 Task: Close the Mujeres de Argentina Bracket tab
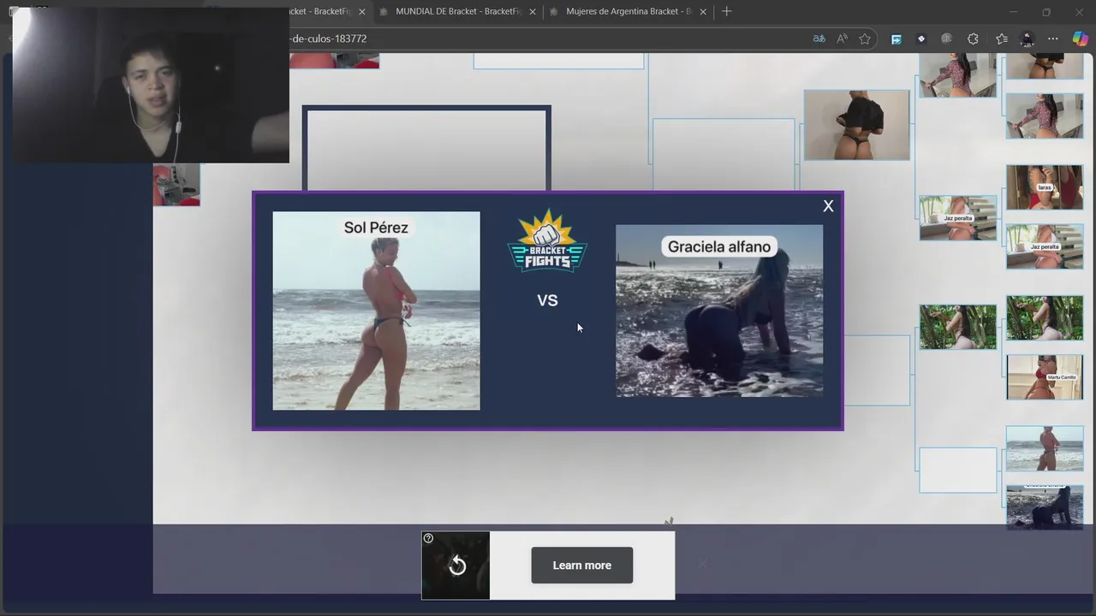(703, 12)
